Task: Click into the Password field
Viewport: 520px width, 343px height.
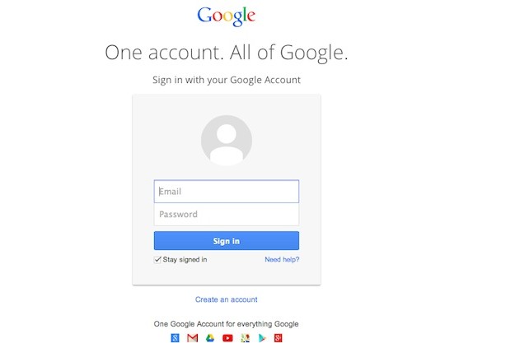Action: pyautogui.click(x=227, y=215)
